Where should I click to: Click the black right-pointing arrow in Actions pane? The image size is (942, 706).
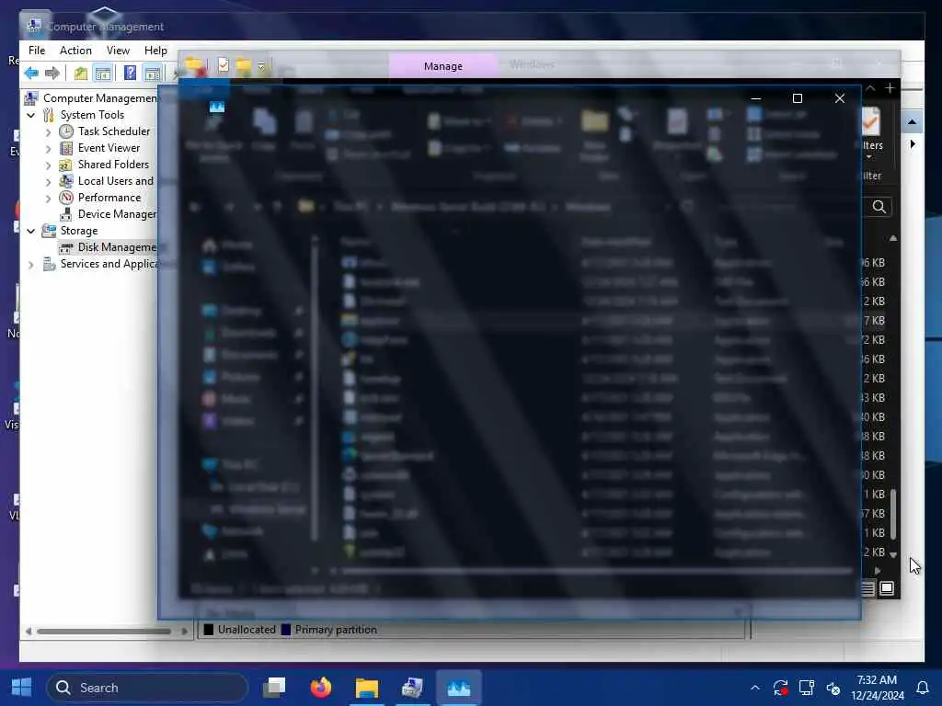pos(913,144)
